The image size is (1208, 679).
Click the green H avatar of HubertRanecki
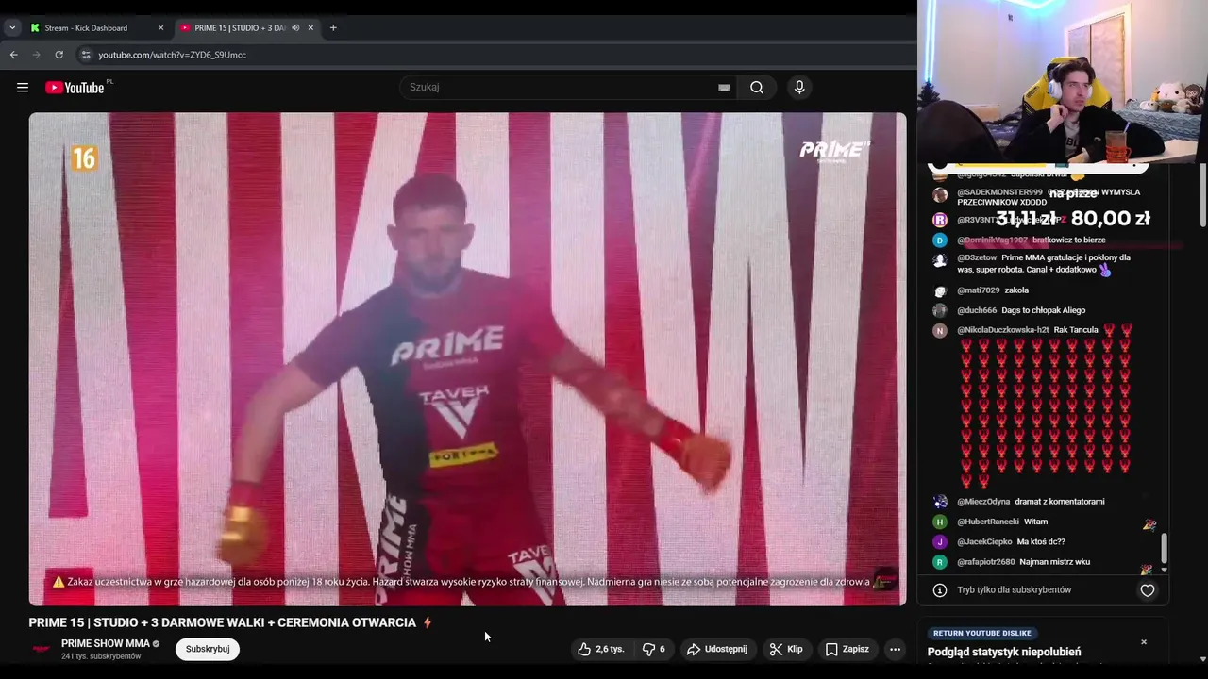click(940, 522)
